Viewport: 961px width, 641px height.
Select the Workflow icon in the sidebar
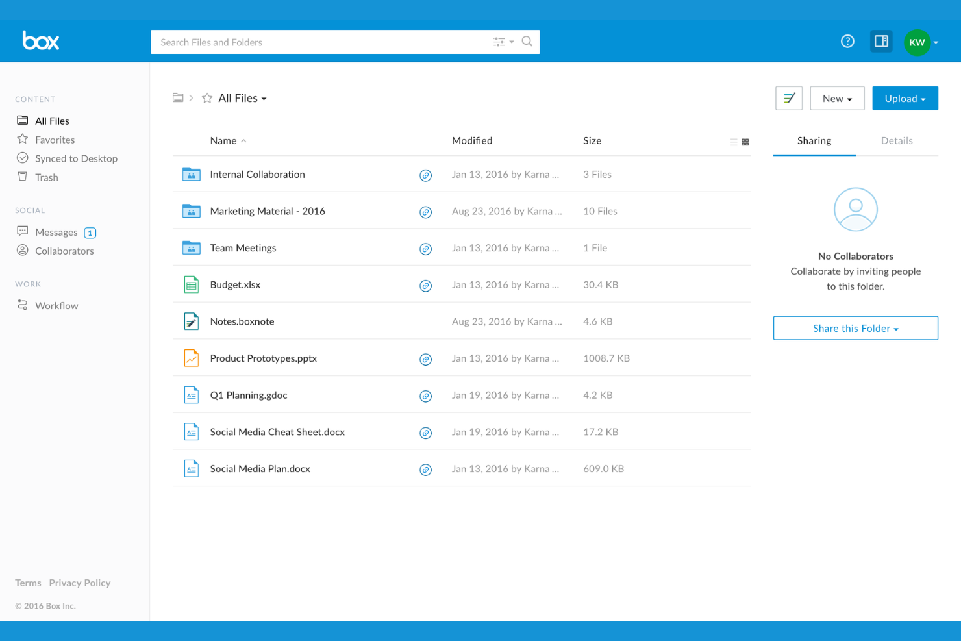point(22,305)
